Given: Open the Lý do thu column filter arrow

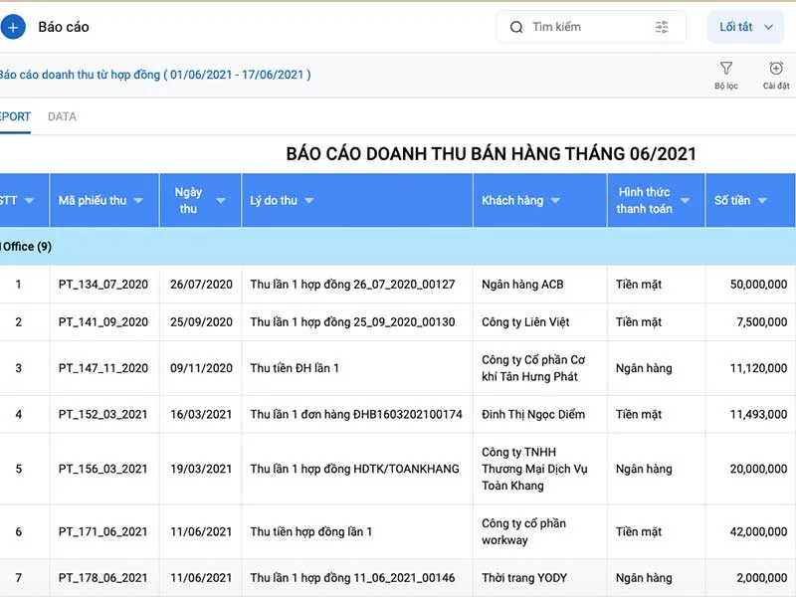Looking at the screenshot, I should [x=309, y=201].
